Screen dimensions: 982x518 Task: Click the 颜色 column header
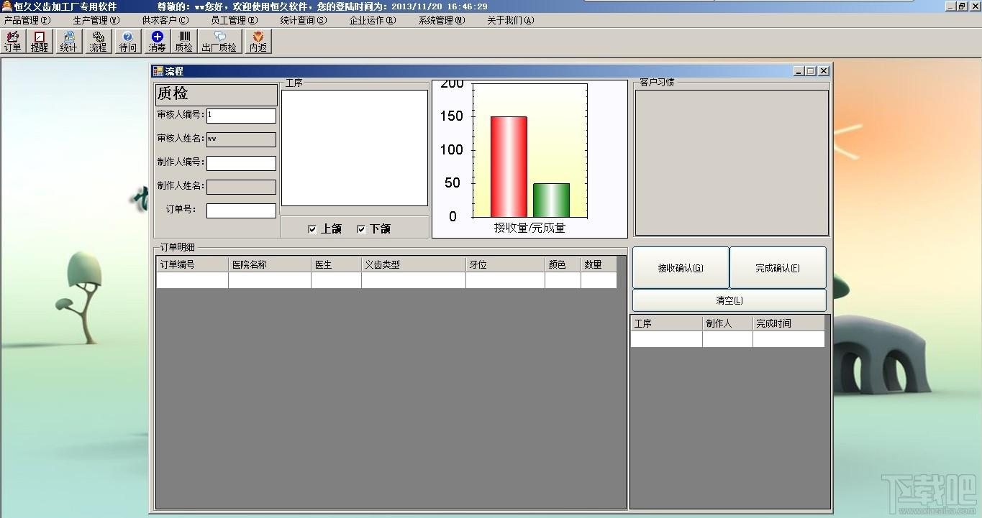563,264
